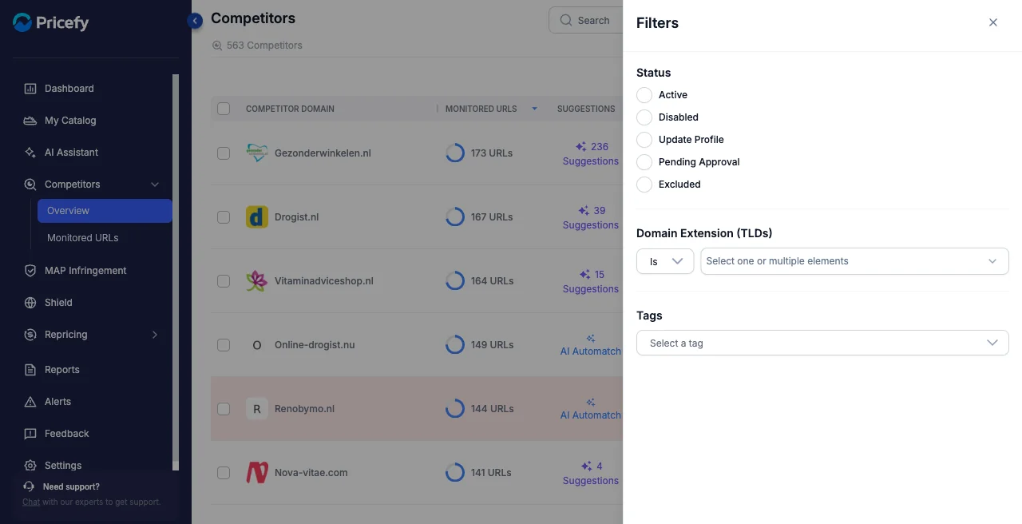Click the 141 URLs progress ring
Viewport: 1022px width, 524px height.
(455, 473)
